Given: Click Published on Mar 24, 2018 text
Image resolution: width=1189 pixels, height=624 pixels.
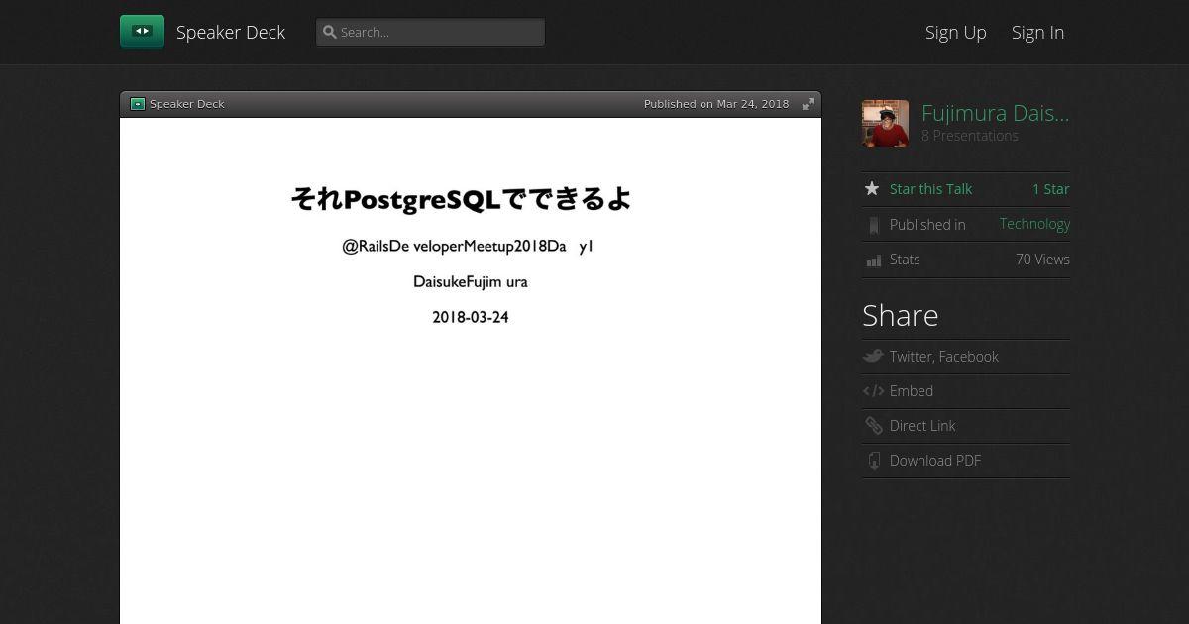Looking at the screenshot, I should coord(716,104).
